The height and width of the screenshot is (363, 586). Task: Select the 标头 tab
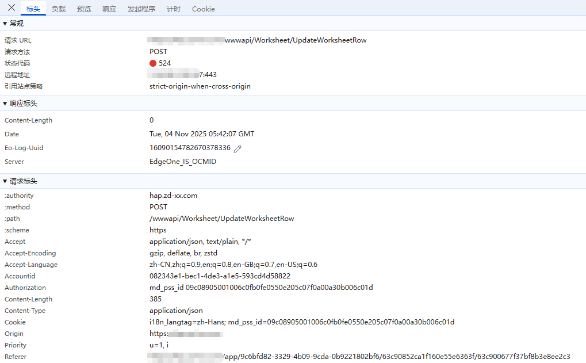33,9
